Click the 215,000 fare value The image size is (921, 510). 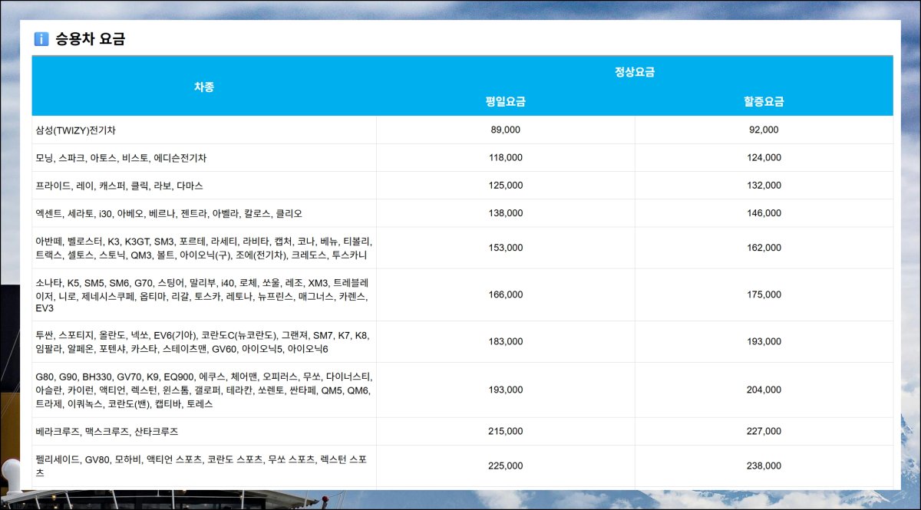[506, 432]
